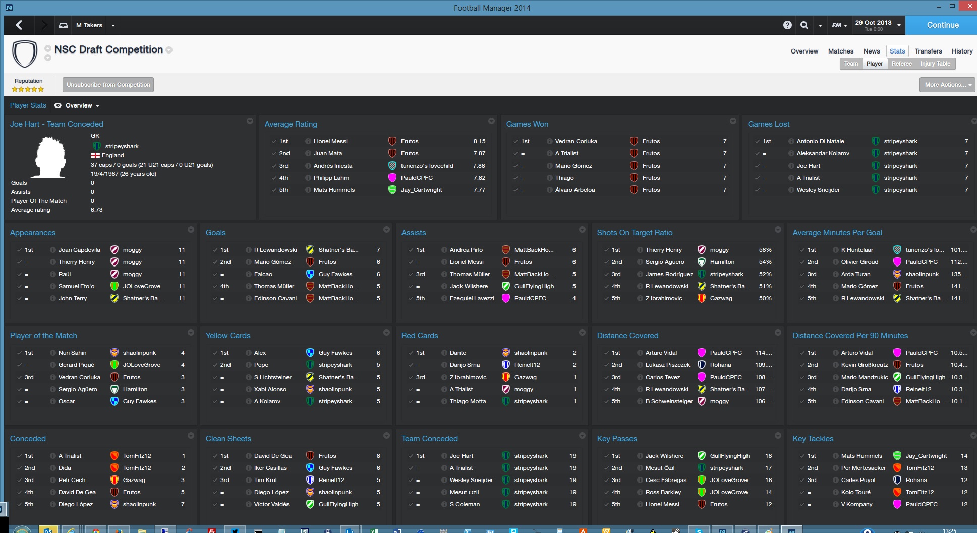Click GullFlyingHigh badge beside Jack Wilshere assists
Image resolution: width=977 pixels, height=533 pixels.
click(x=506, y=286)
